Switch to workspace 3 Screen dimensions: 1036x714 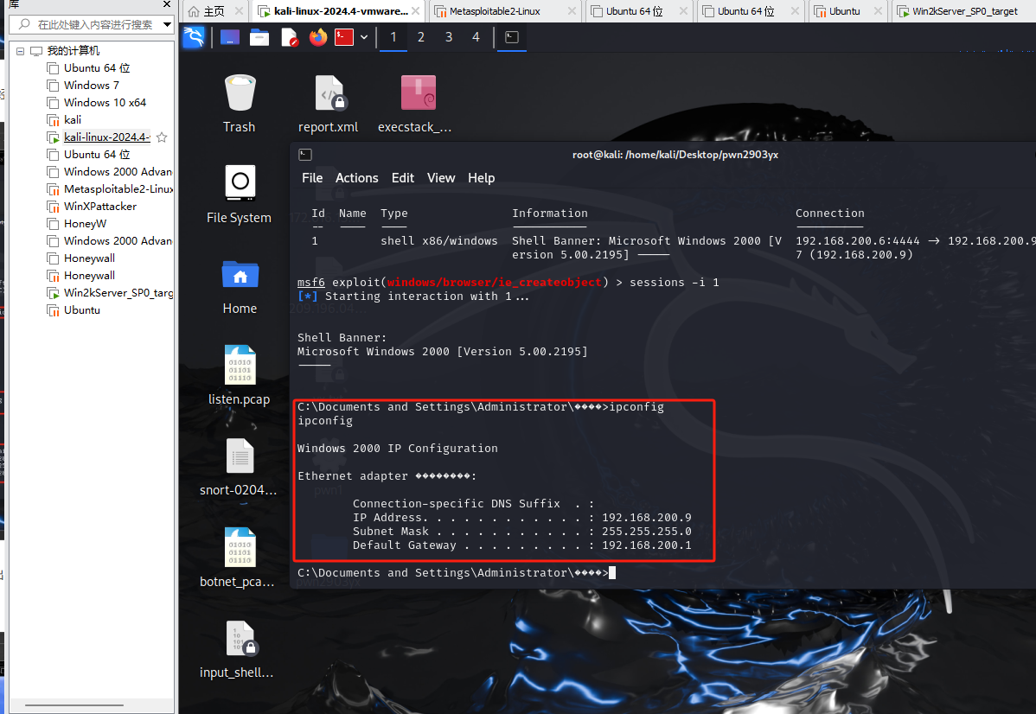pyautogui.click(x=449, y=37)
